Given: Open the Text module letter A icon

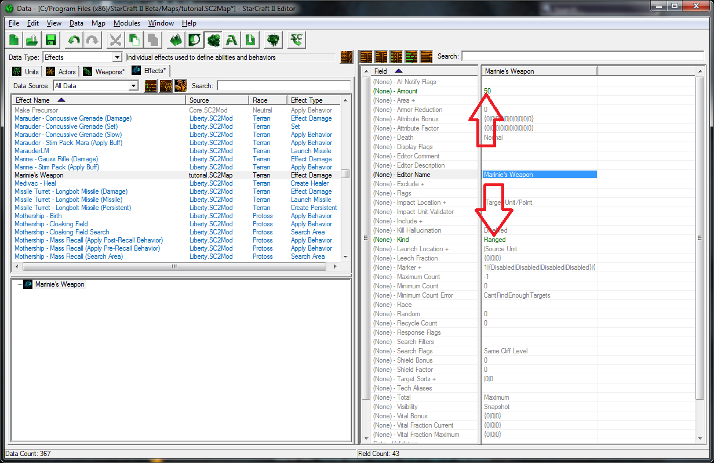Looking at the screenshot, I should [x=232, y=40].
